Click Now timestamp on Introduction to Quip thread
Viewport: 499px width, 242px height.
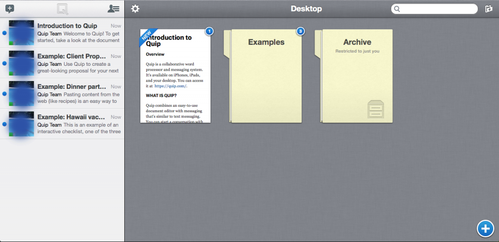[x=116, y=26]
